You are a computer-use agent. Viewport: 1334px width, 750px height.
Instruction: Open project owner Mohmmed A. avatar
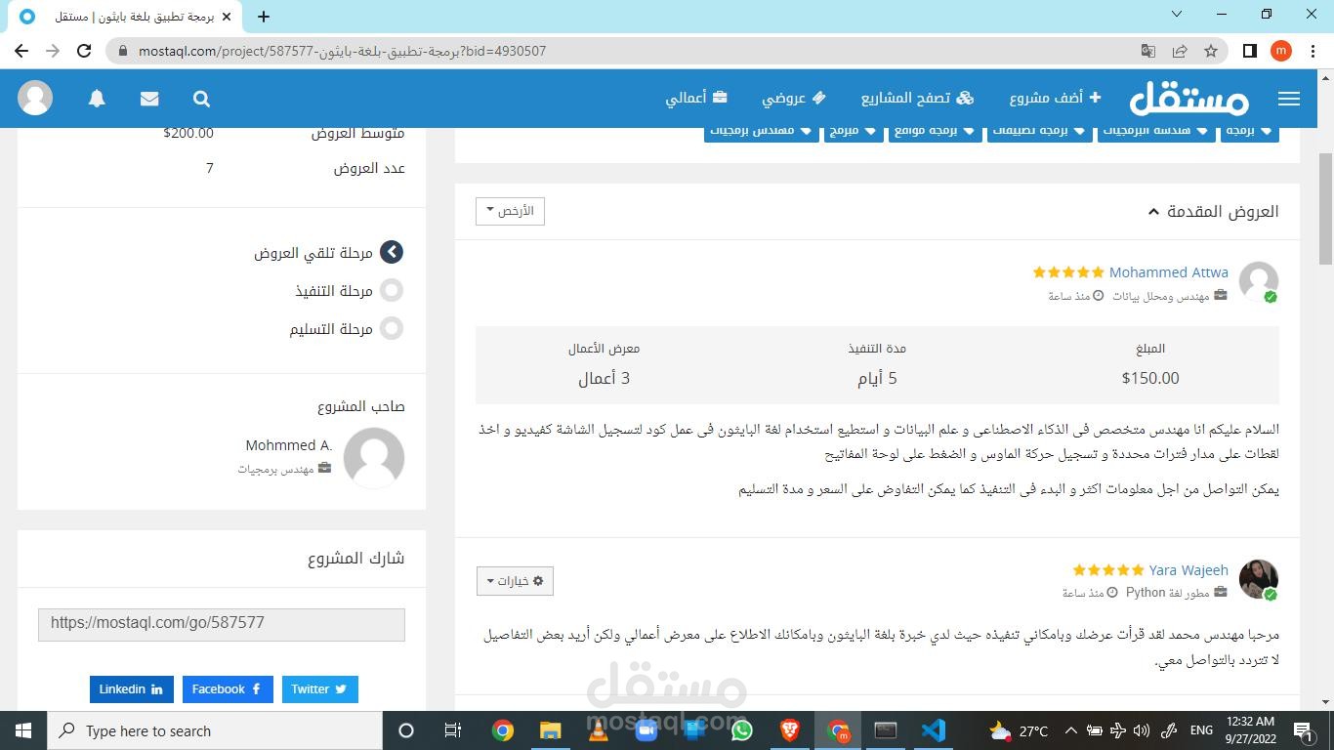[x=374, y=457]
